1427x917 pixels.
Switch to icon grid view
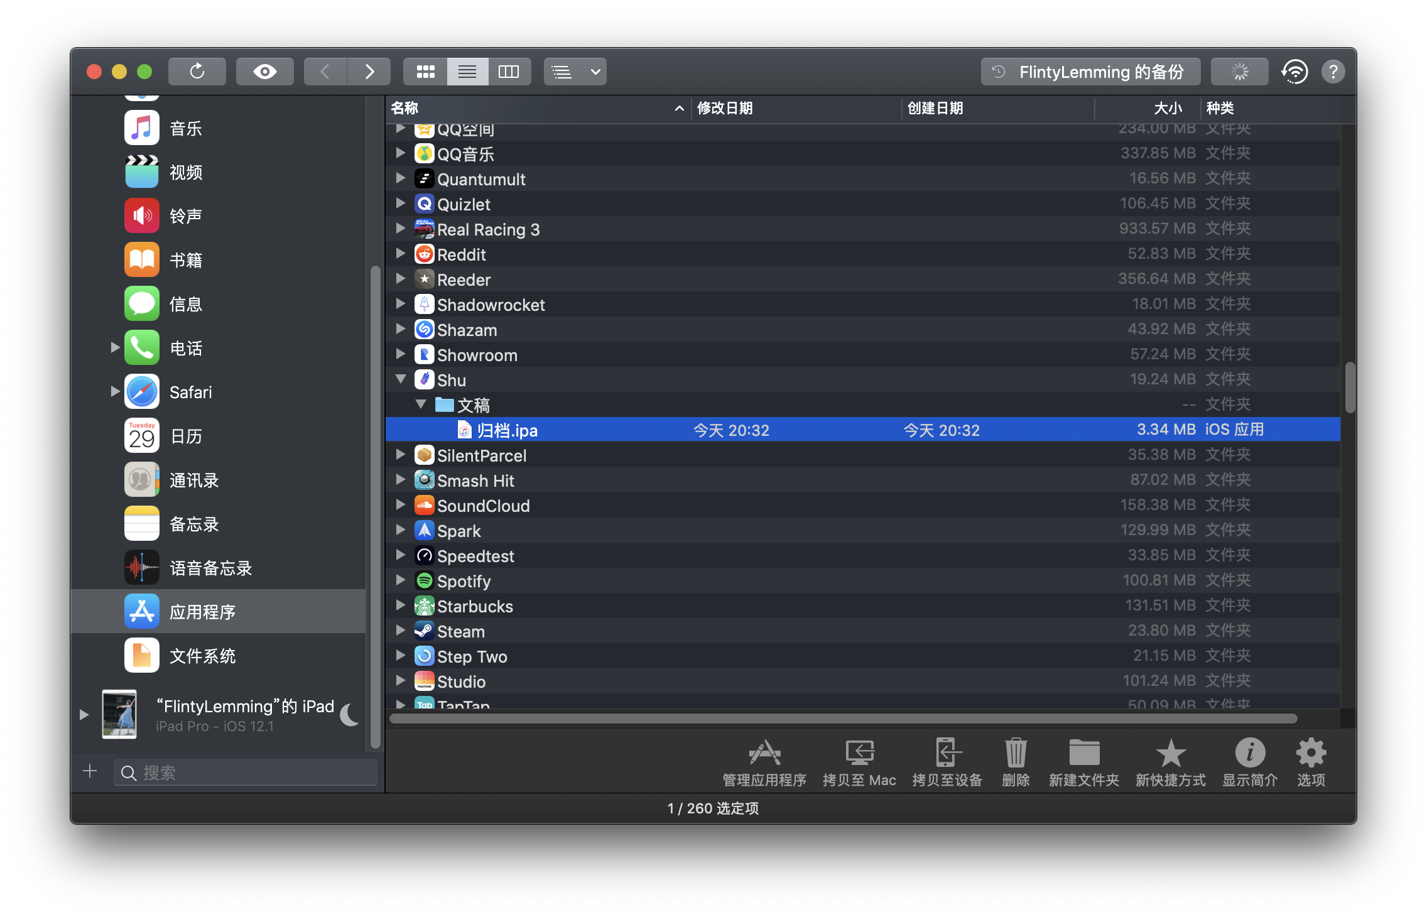(x=425, y=72)
